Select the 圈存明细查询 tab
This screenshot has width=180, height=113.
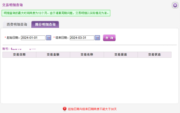[45, 25]
